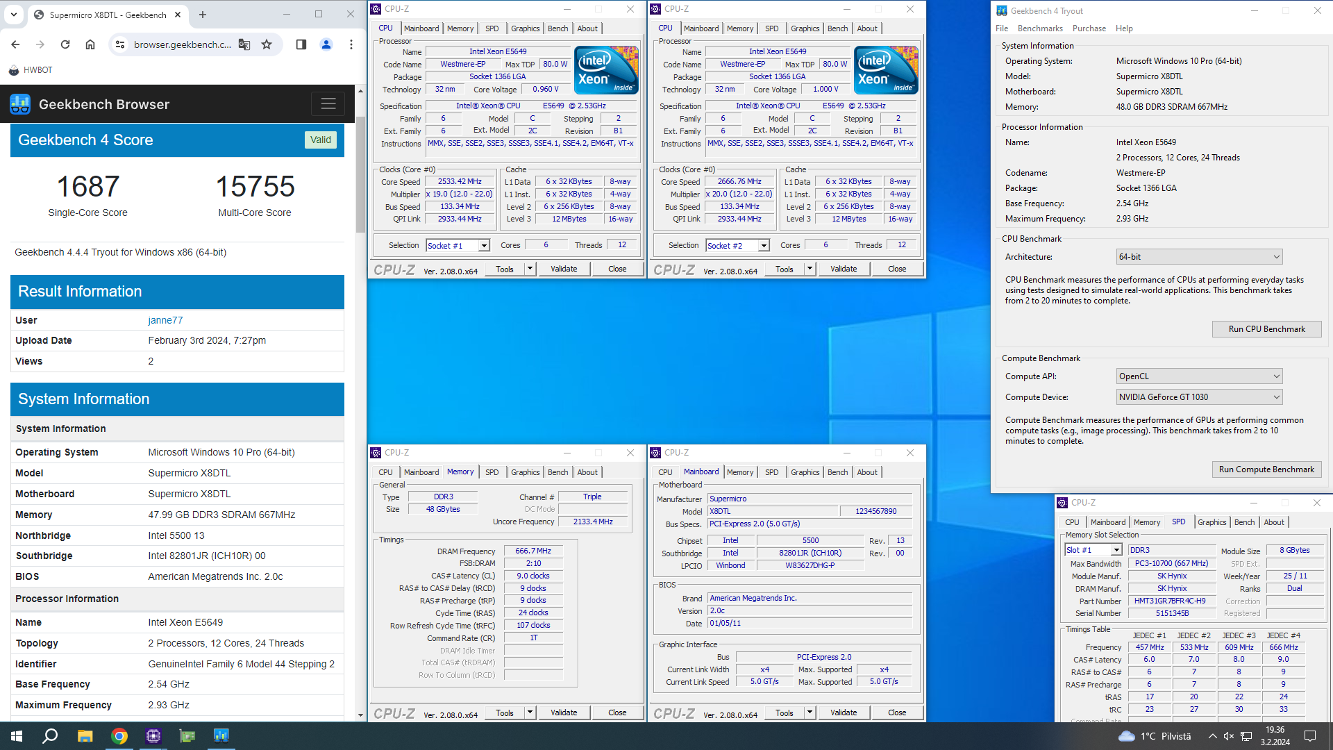Click the browser page vertical scrollbar

pyautogui.click(x=360, y=174)
